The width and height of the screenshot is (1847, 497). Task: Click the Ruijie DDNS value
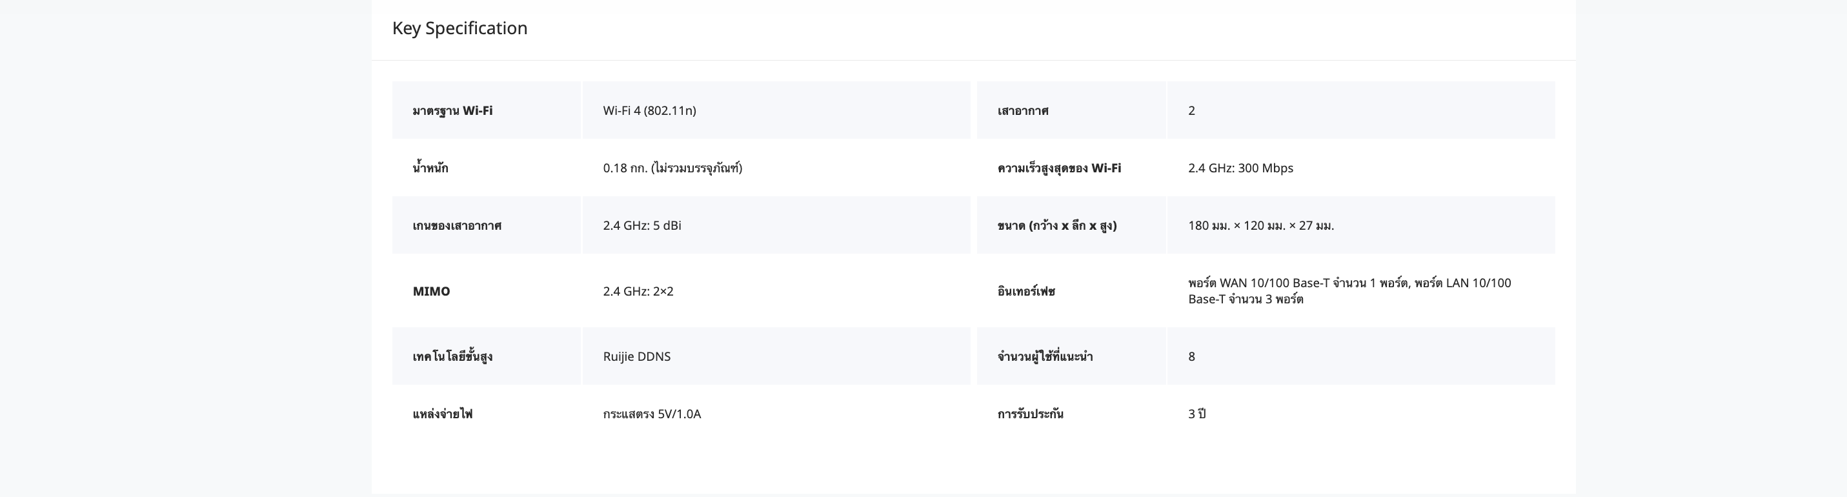click(636, 356)
